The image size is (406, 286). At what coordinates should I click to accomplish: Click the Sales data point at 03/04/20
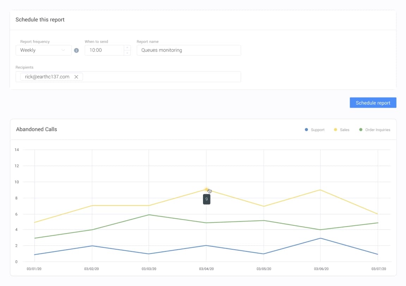pyautogui.click(x=207, y=190)
